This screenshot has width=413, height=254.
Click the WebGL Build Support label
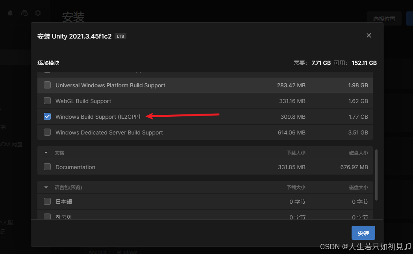tap(83, 101)
